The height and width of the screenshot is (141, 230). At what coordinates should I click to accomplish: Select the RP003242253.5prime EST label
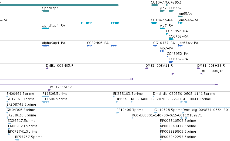(x=178, y=137)
